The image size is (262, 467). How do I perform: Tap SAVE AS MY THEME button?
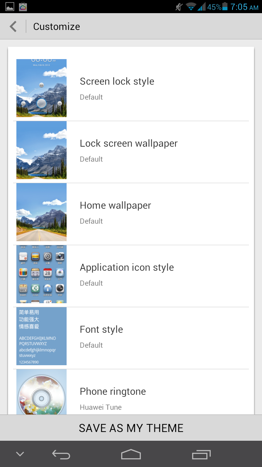tap(131, 428)
